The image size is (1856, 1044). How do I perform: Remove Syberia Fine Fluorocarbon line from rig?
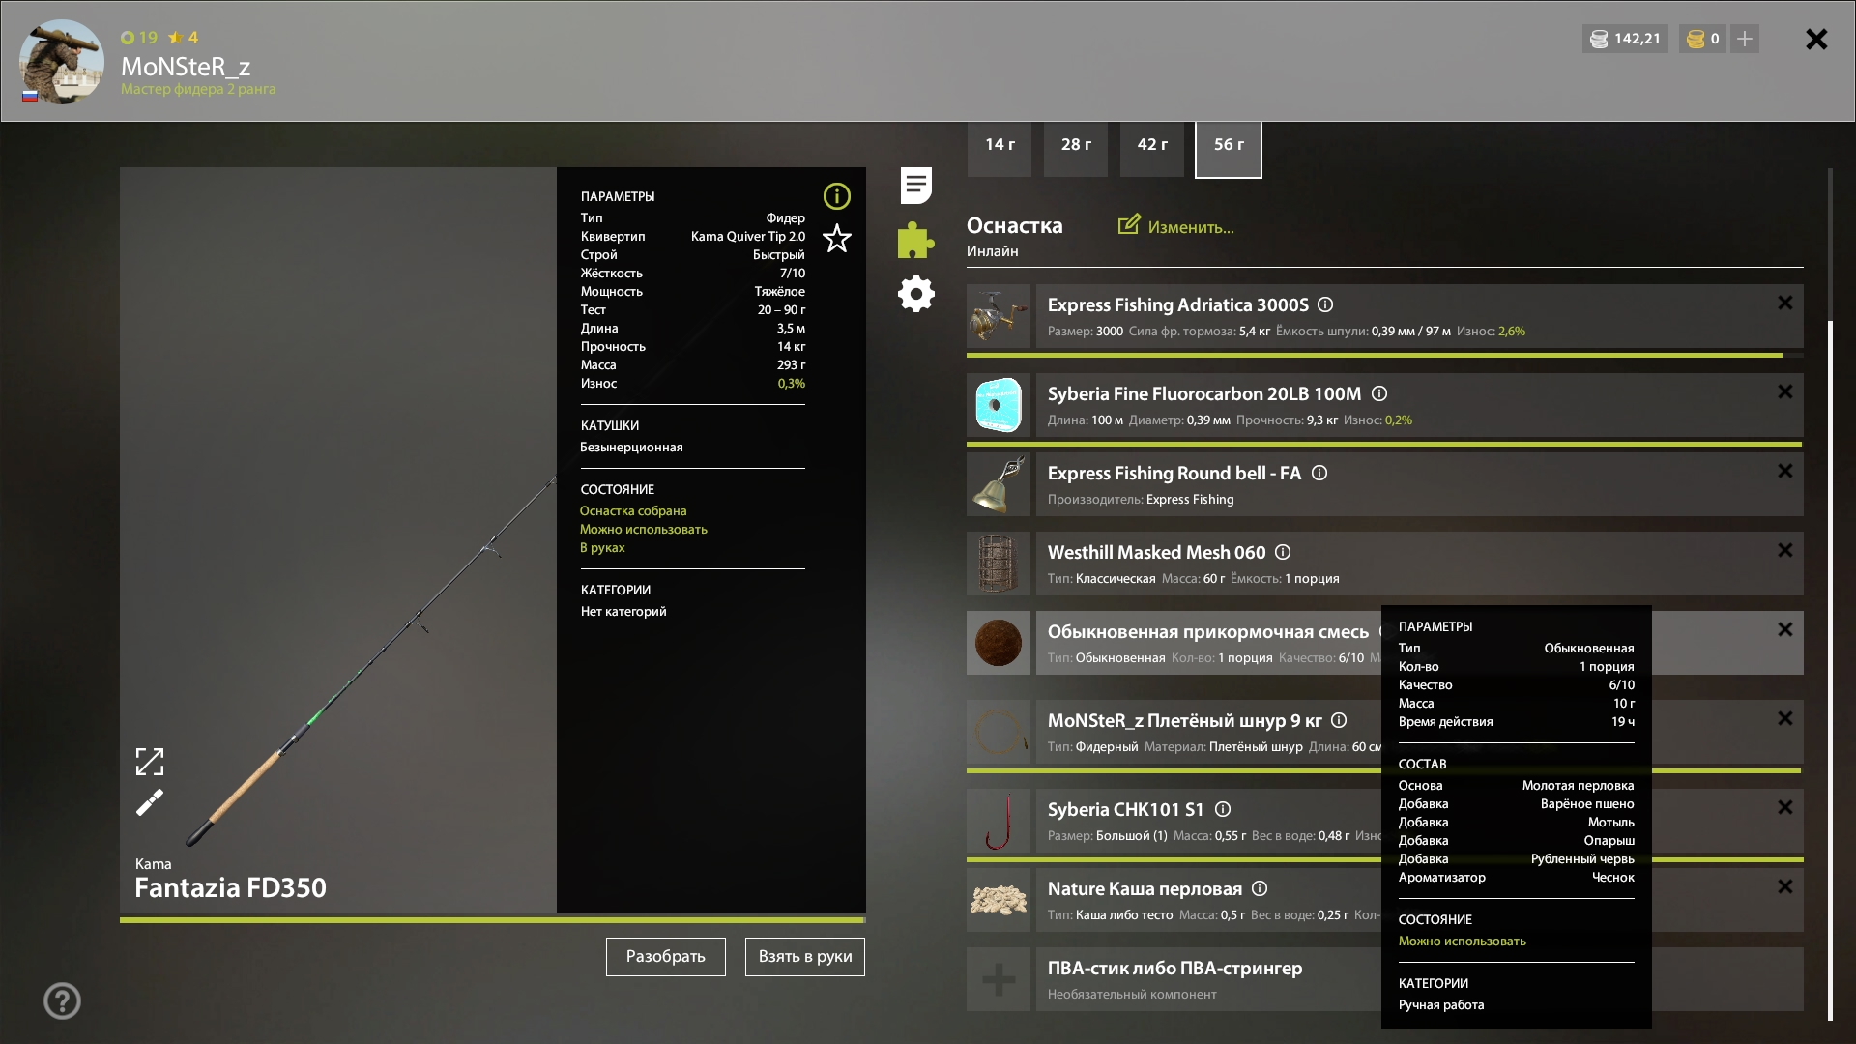(1784, 391)
